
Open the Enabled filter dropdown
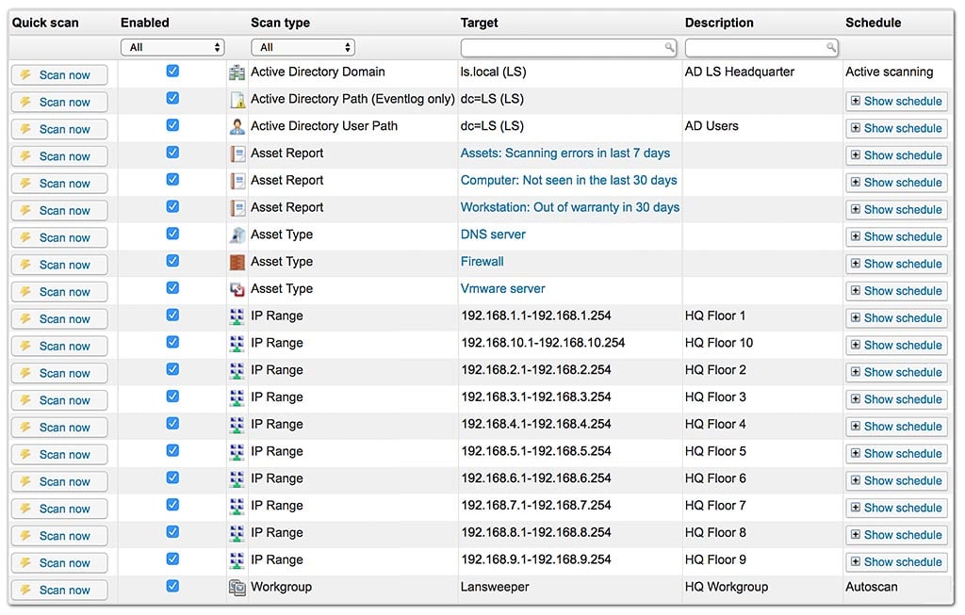(x=173, y=47)
